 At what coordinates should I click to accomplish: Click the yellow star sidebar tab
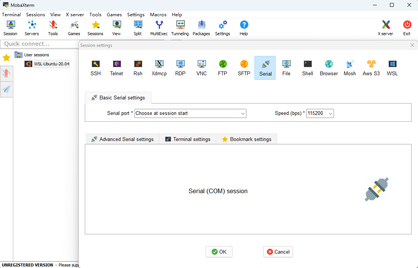pyautogui.click(x=6, y=57)
